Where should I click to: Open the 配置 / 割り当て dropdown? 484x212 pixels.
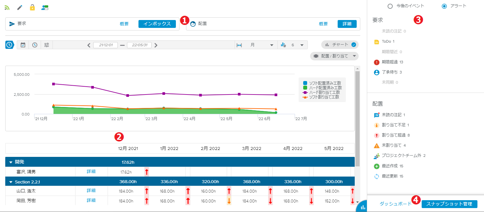(x=334, y=56)
